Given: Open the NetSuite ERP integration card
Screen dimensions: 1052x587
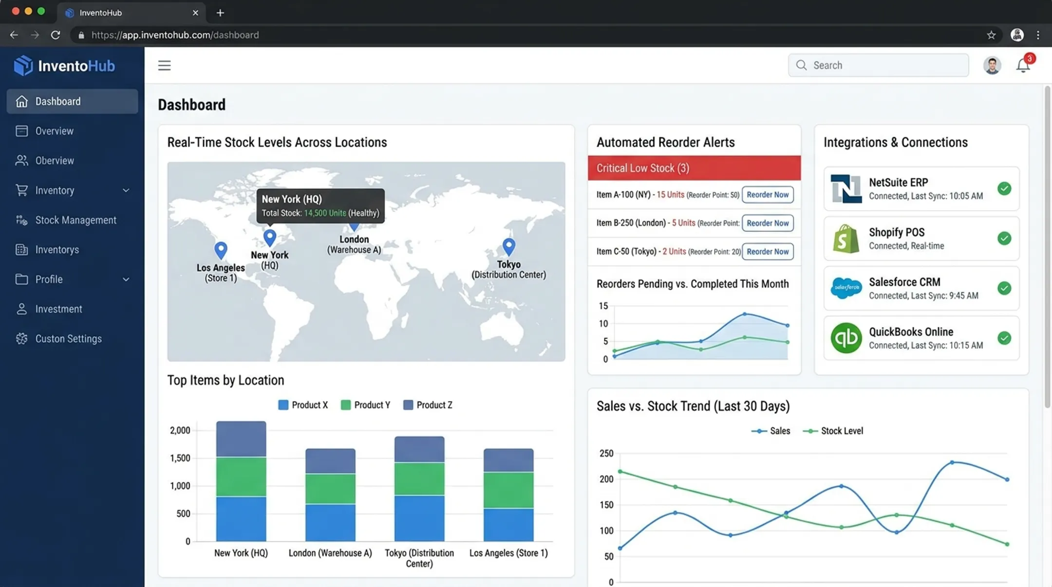Looking at the screenshot, I should (921, 188).
